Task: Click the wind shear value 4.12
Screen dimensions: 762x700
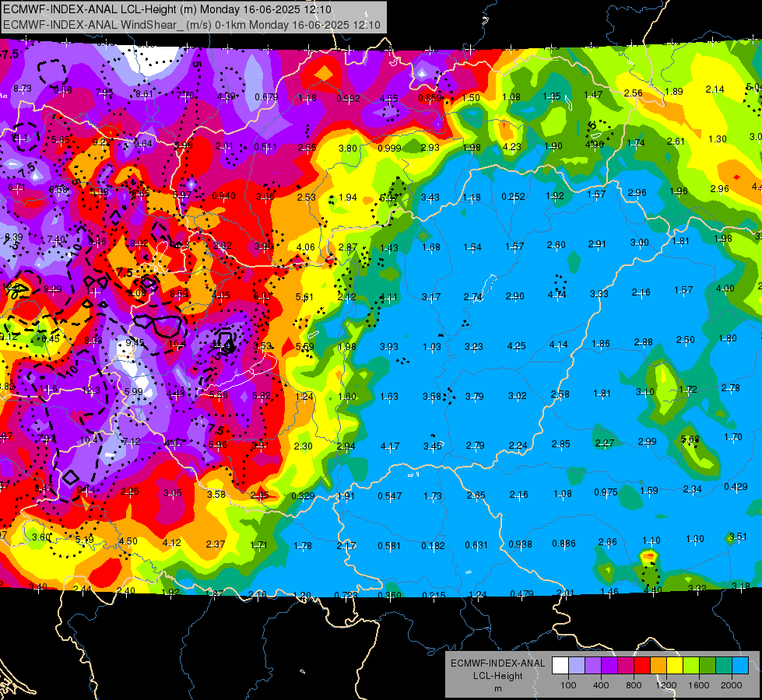Action: [171, 543]
